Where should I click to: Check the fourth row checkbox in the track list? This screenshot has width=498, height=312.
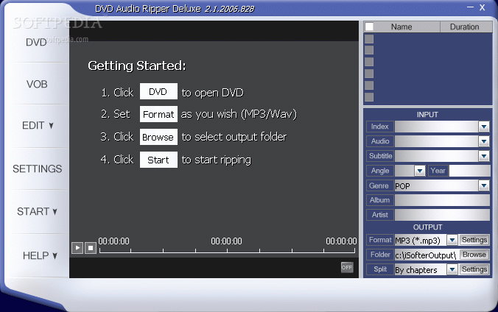[369, 74]
